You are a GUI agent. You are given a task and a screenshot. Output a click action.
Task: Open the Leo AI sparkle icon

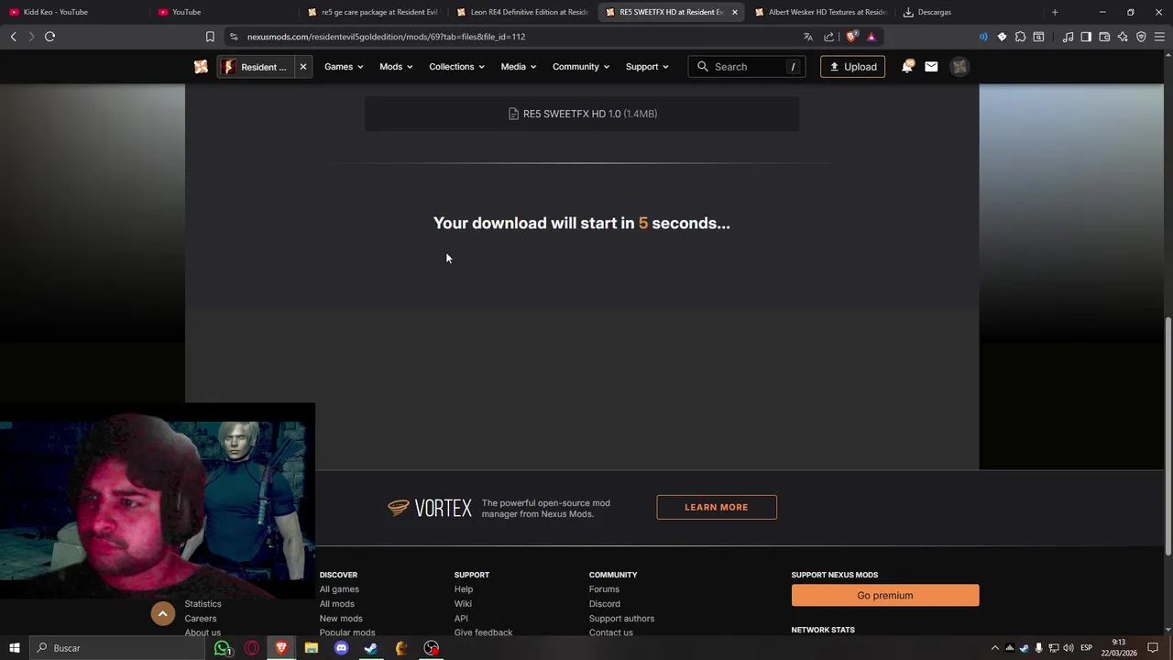click(1123, 37)
